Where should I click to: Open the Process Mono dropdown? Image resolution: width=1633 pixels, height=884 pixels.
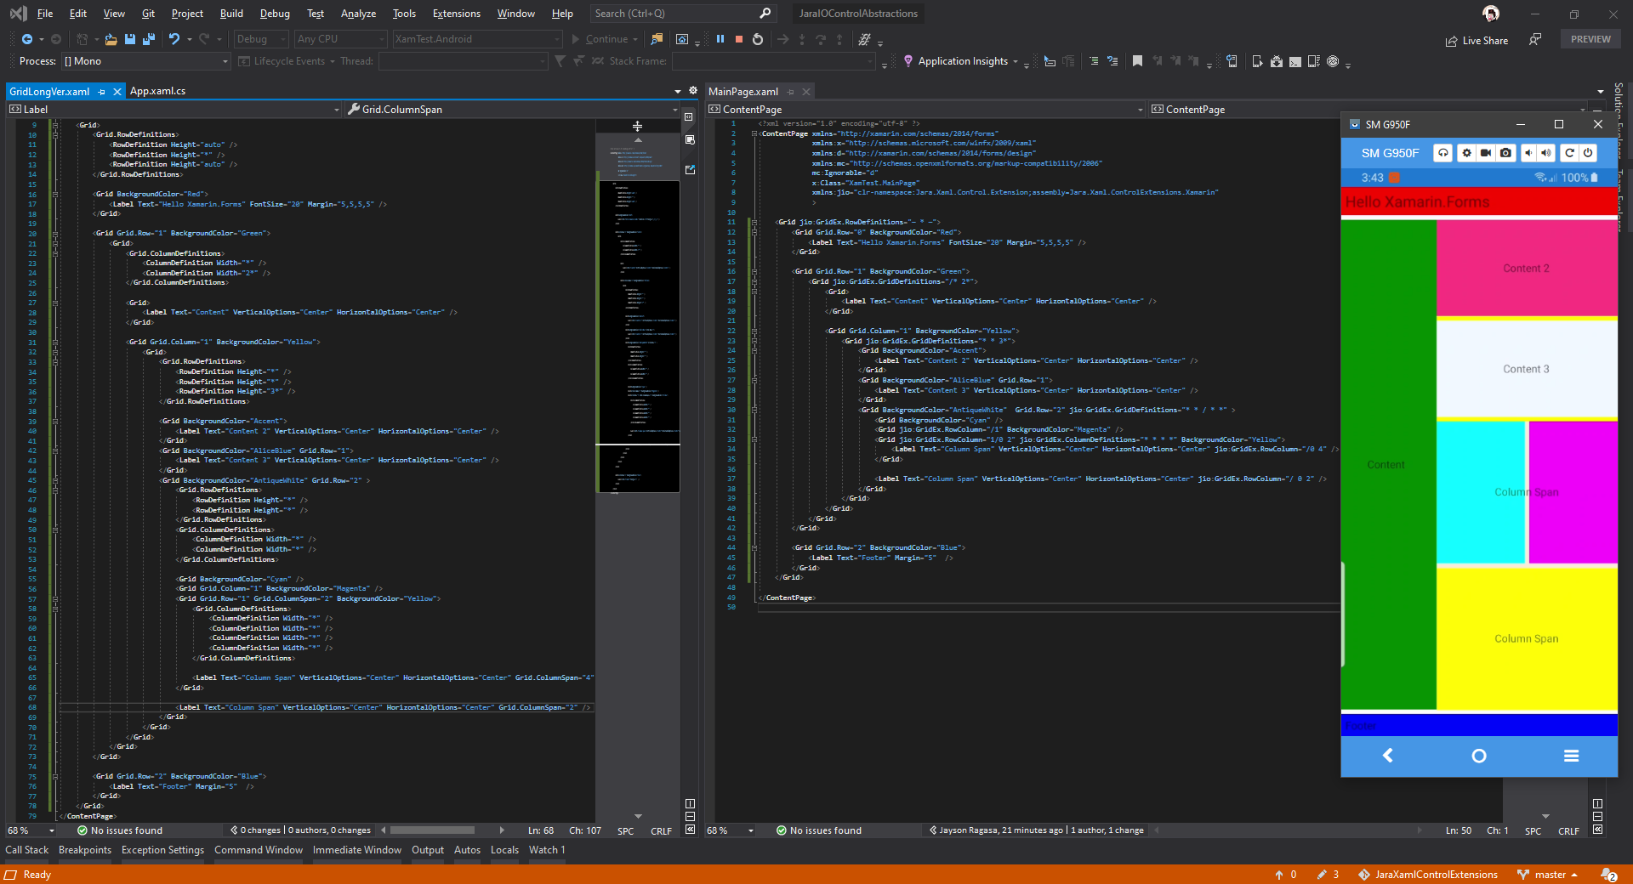click(x=225, y=61)
